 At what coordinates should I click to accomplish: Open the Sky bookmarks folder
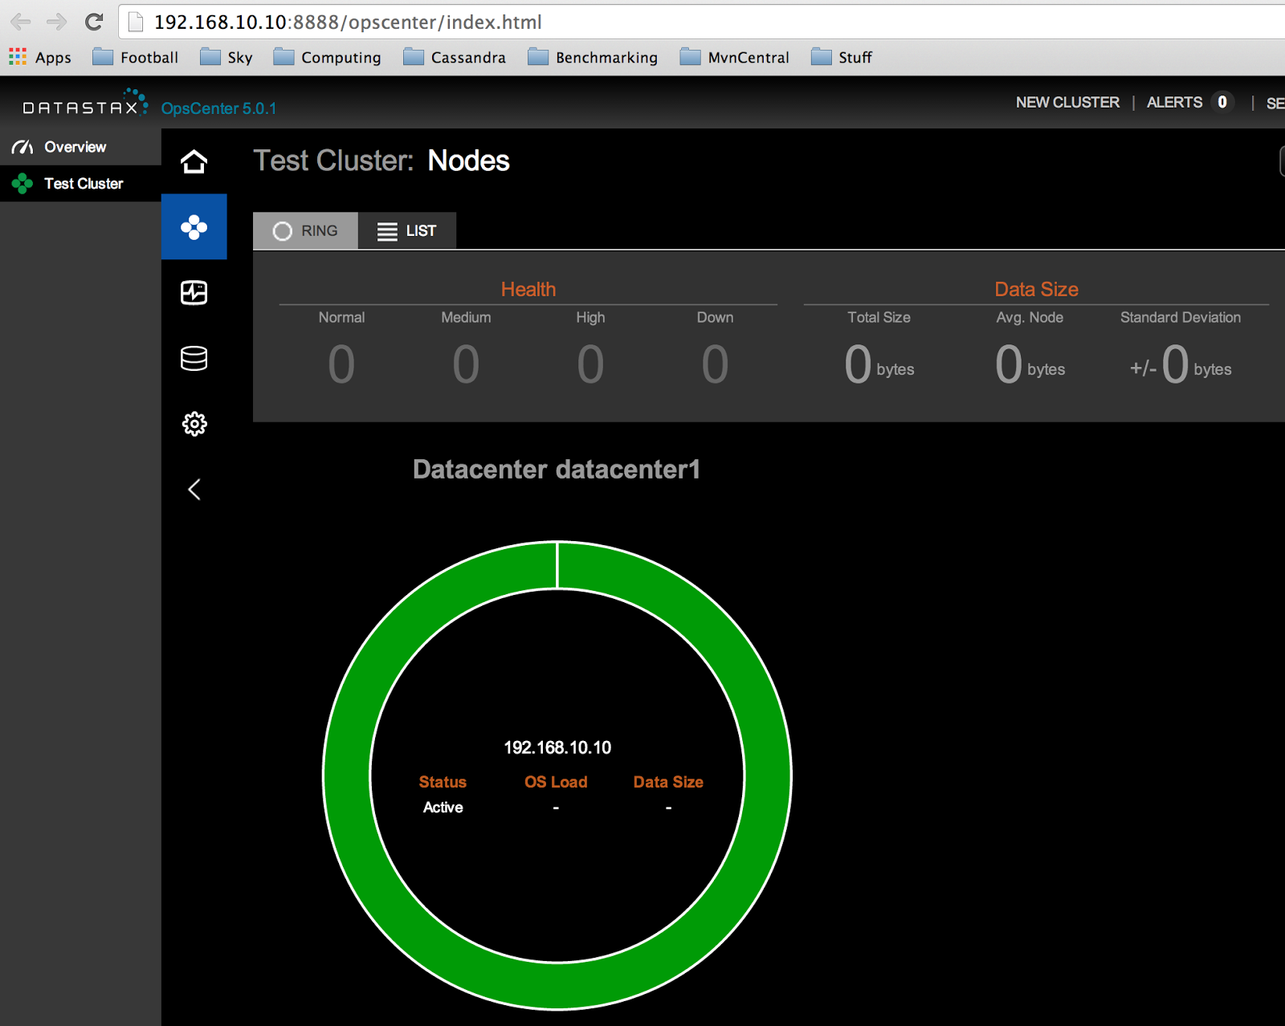click(x=226, y=57)
